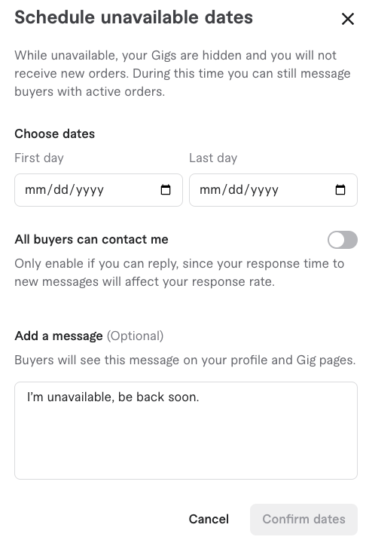Click the All buyers can contact me label
Image resolution: width=366 pixels, height=543 pixels.
coord(91,239)
